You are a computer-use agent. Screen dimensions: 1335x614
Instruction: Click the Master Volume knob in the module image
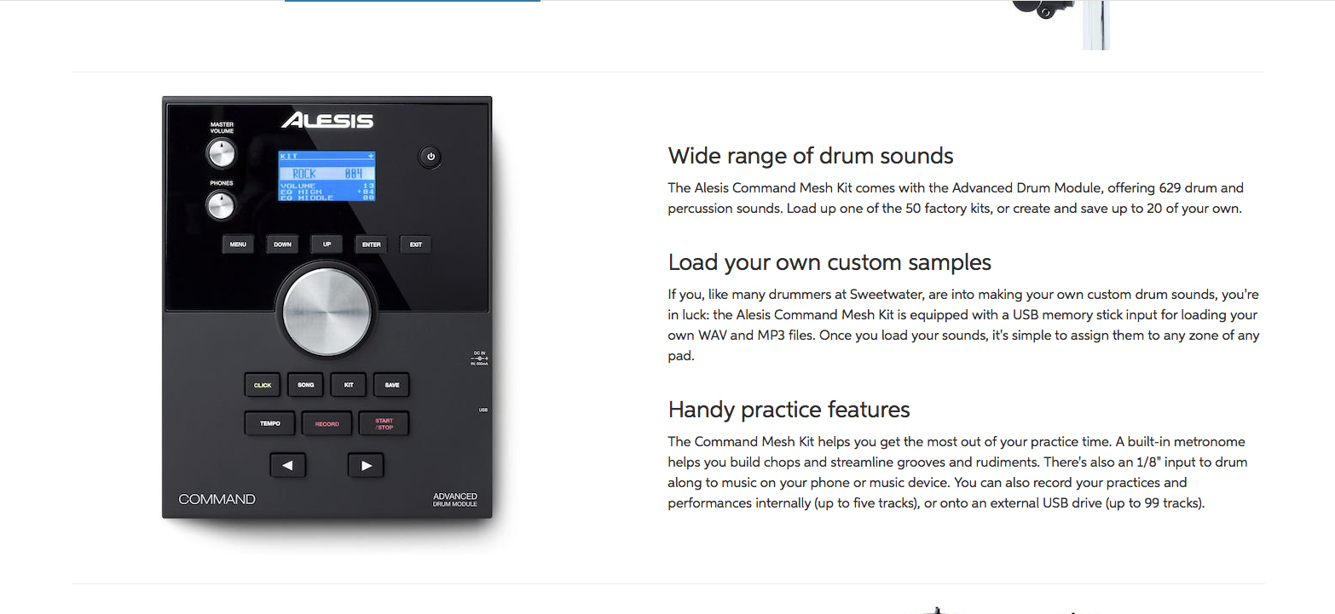[x=221, y=153]
